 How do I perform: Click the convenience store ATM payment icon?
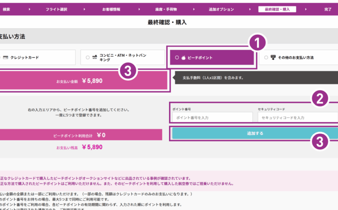(x=94, y=57)
